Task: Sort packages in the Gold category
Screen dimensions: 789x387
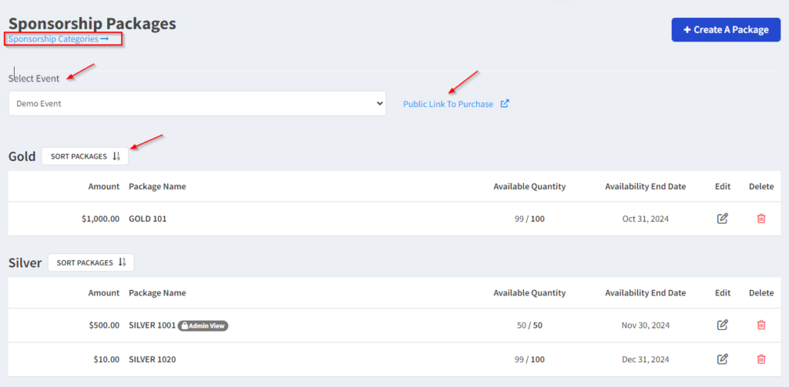Action: (85, 156)
